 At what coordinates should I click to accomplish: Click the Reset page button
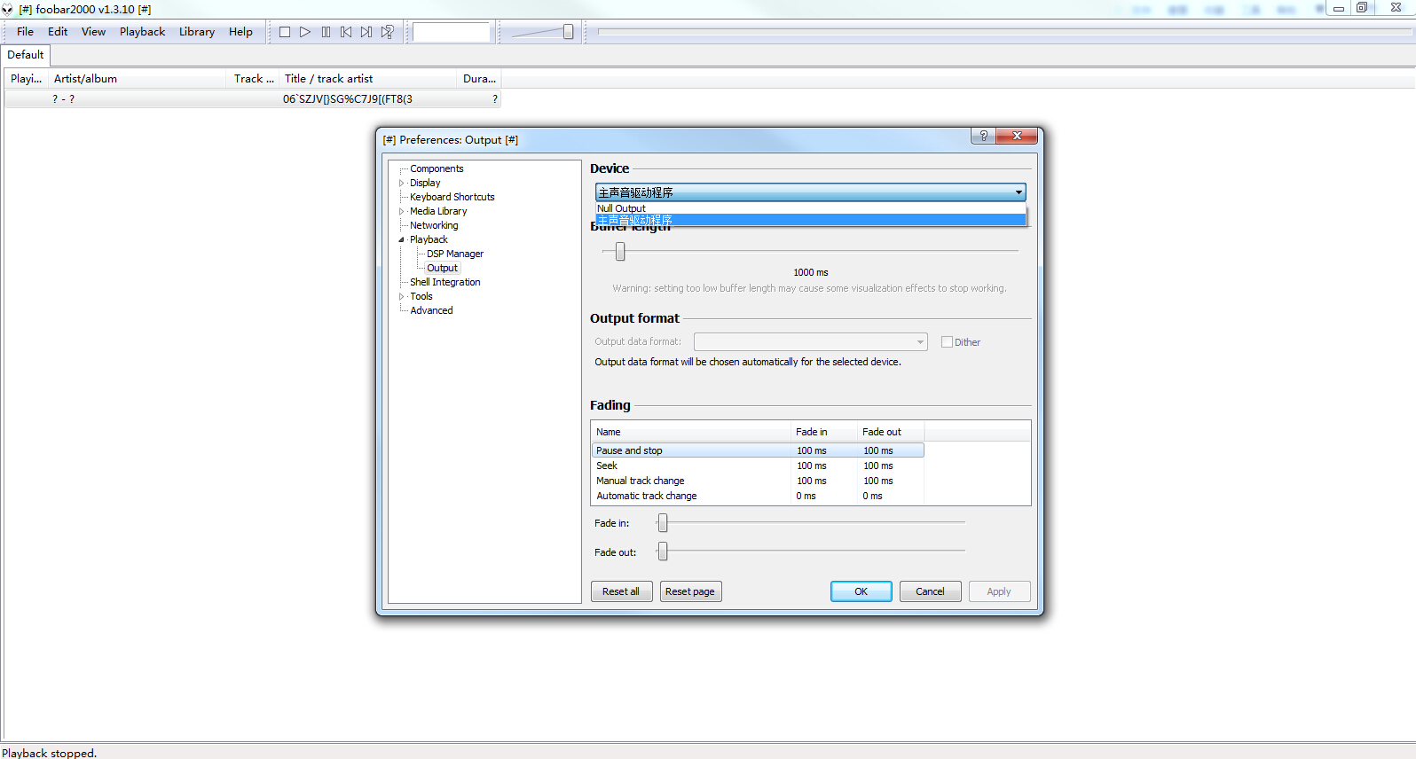(690, 591)
